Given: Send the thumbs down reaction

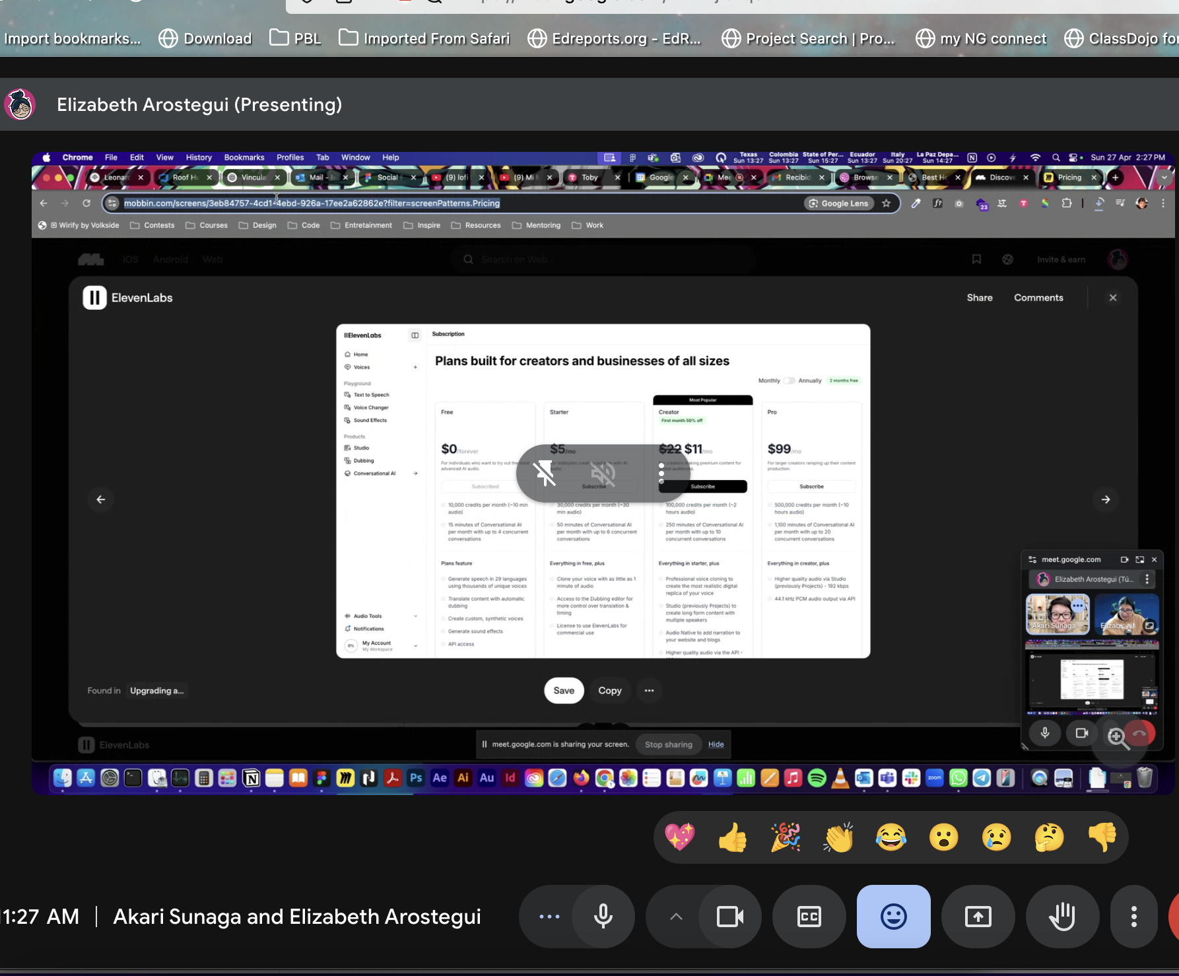Looking at the screenshot, I should click(1102, 837).
